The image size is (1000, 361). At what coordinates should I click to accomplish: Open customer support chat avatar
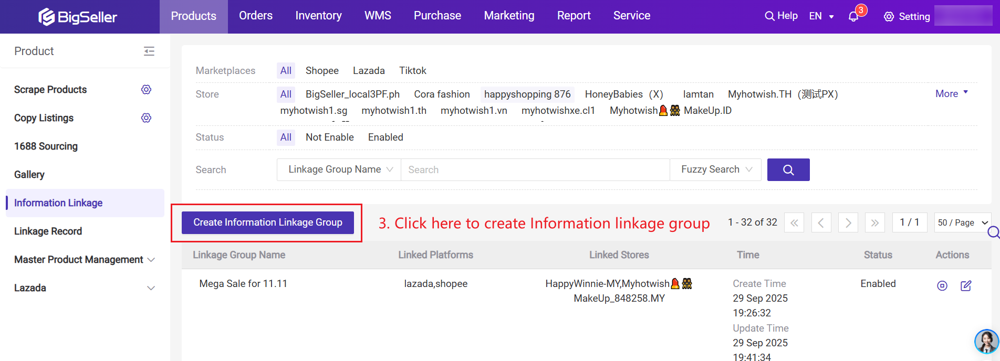[x=986, y=342]
